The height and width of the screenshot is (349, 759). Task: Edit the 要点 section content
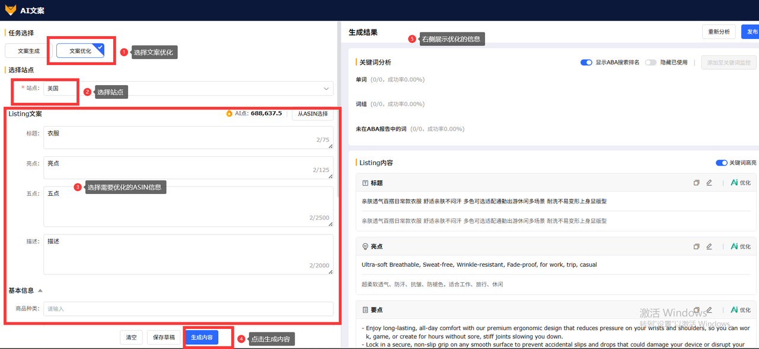(709, 310)
